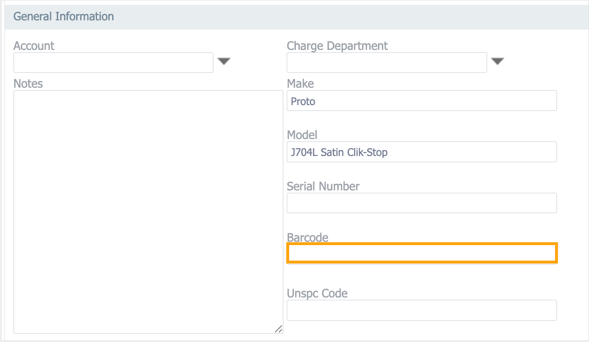Click the Barcode label text

pyautogui.click(x=308, y=238)
